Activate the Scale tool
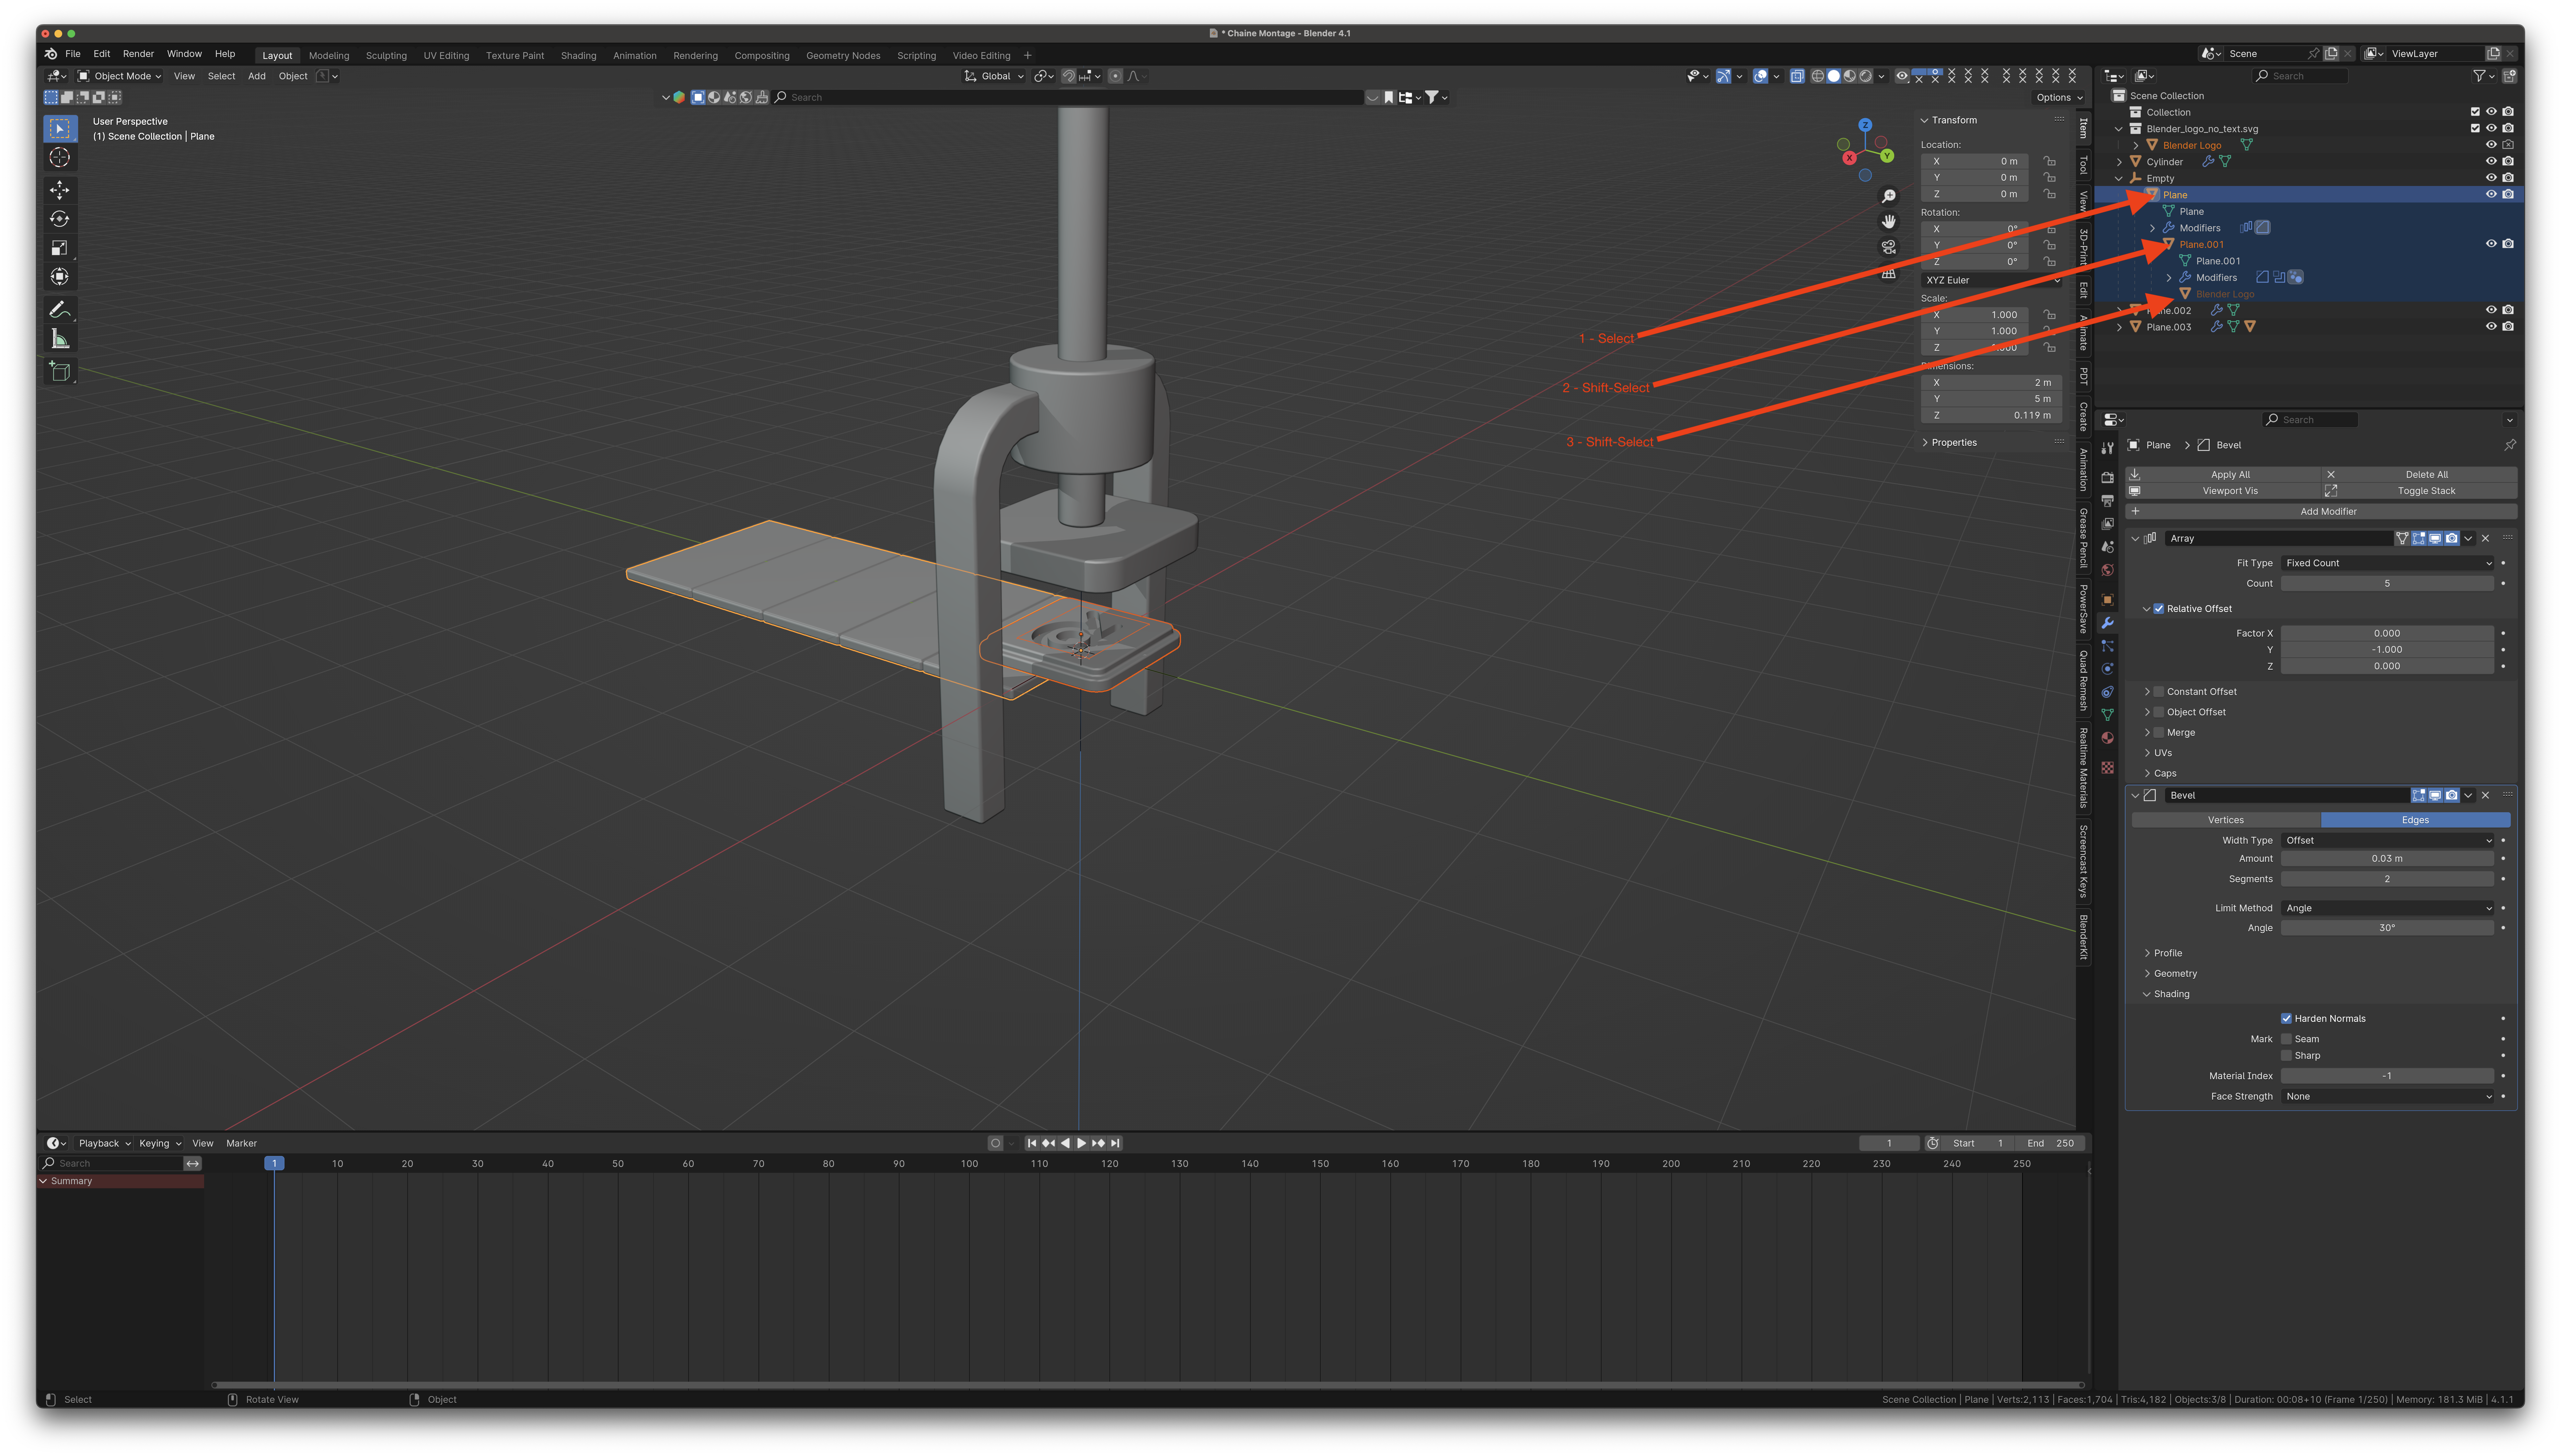This screenshot has height=1456, width=2561. [x=60, y=248]
